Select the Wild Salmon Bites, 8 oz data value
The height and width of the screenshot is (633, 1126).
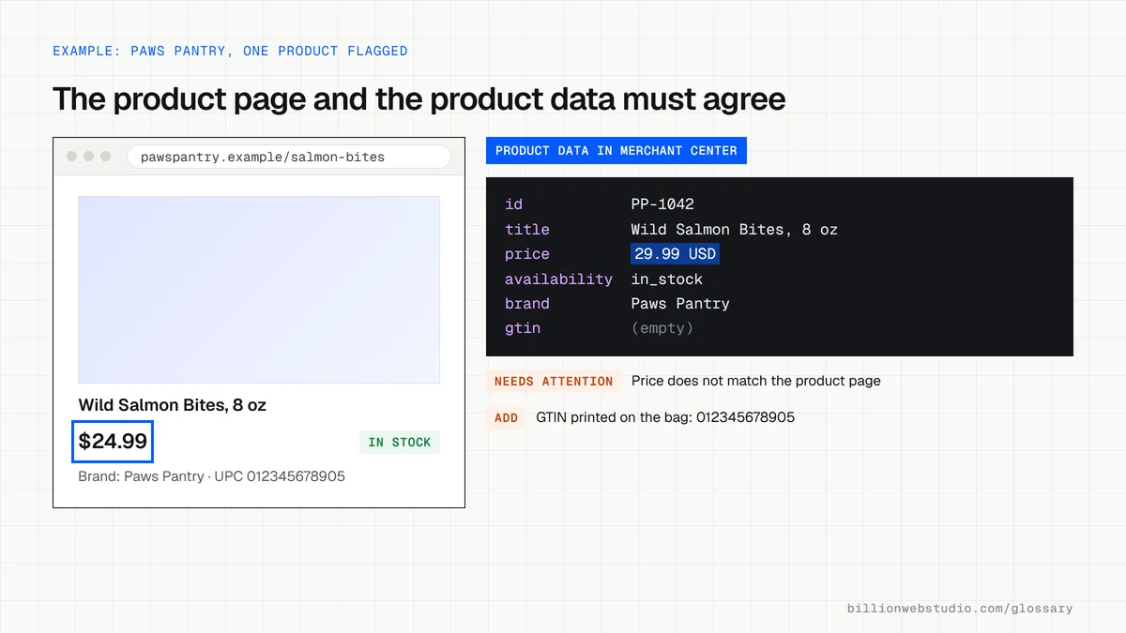point(735,230)
